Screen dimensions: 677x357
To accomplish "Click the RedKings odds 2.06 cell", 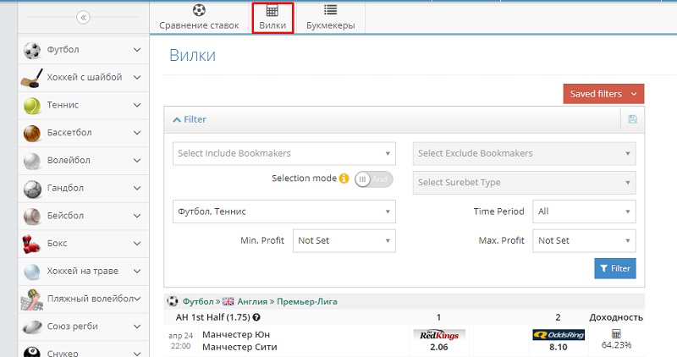I will click(x=438, y=340).
